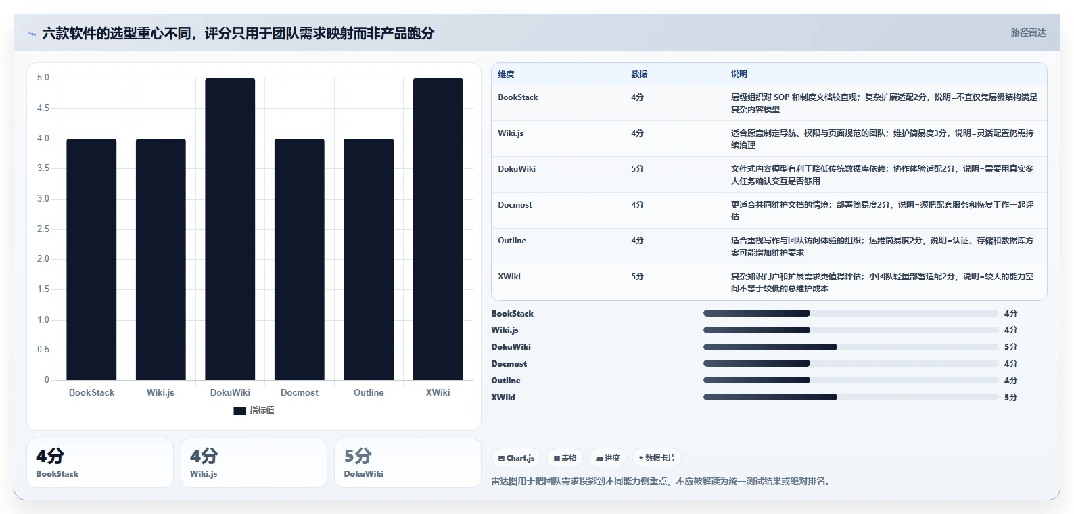
Task: Click the 4分 score in the Docmost table row
Action: 637,205
